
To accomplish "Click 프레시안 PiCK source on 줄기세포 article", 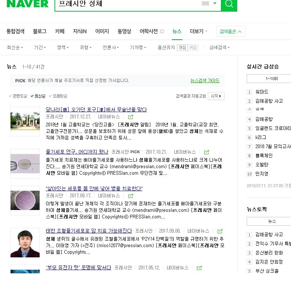I will (x=126, y=152).
